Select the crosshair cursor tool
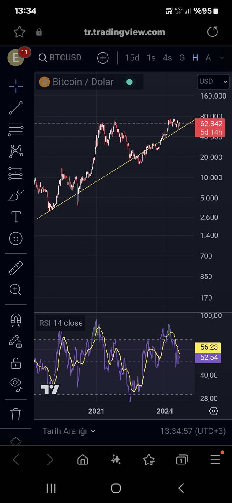This screenshot has height=503, width=232. (x=16, y=87)
